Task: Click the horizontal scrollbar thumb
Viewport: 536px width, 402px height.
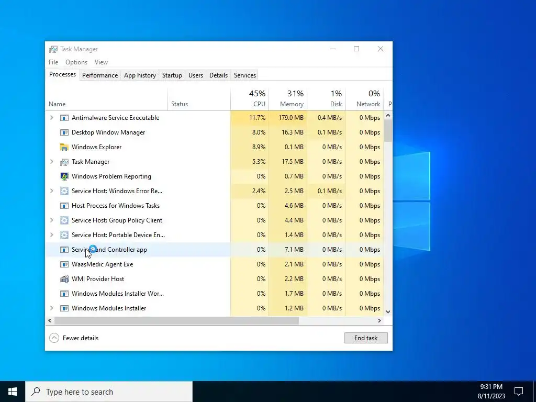Action: tap(176, 321)
